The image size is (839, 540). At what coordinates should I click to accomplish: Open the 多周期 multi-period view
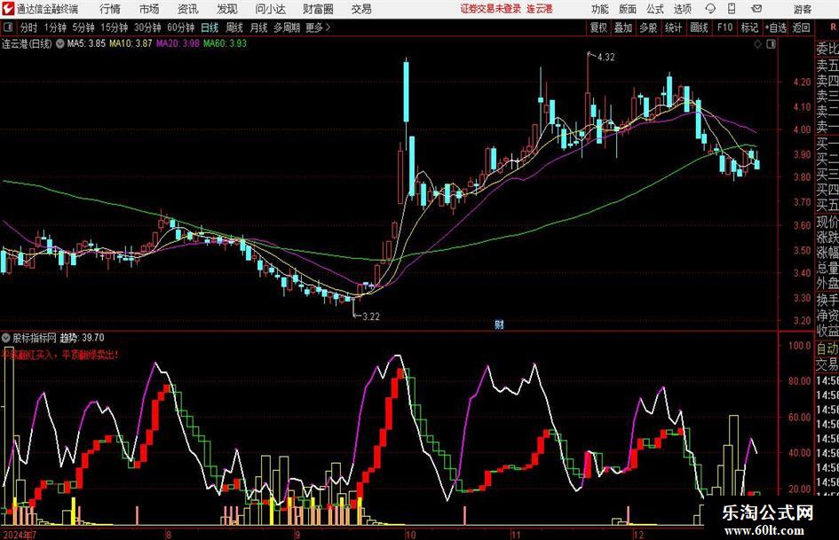pyautogui.click(x=286, y=27)
